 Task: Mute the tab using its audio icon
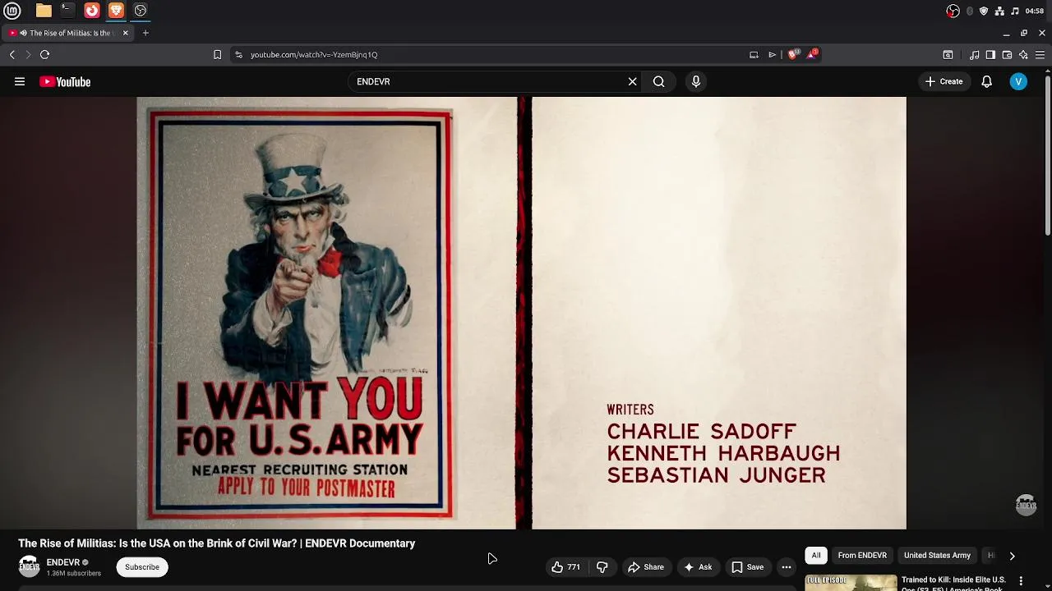tap(23, 33)
